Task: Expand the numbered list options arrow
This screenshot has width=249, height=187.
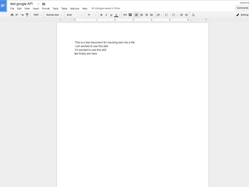Action: [x=170, y=15]
